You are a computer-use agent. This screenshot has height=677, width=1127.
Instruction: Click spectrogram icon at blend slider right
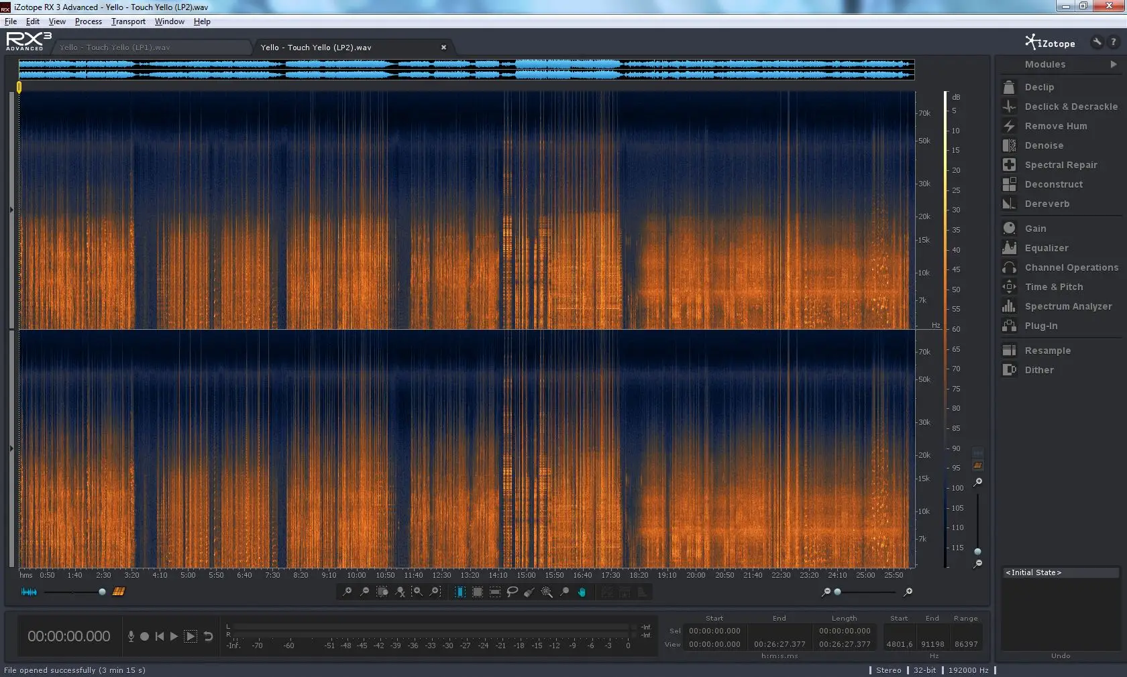point(119,592)
